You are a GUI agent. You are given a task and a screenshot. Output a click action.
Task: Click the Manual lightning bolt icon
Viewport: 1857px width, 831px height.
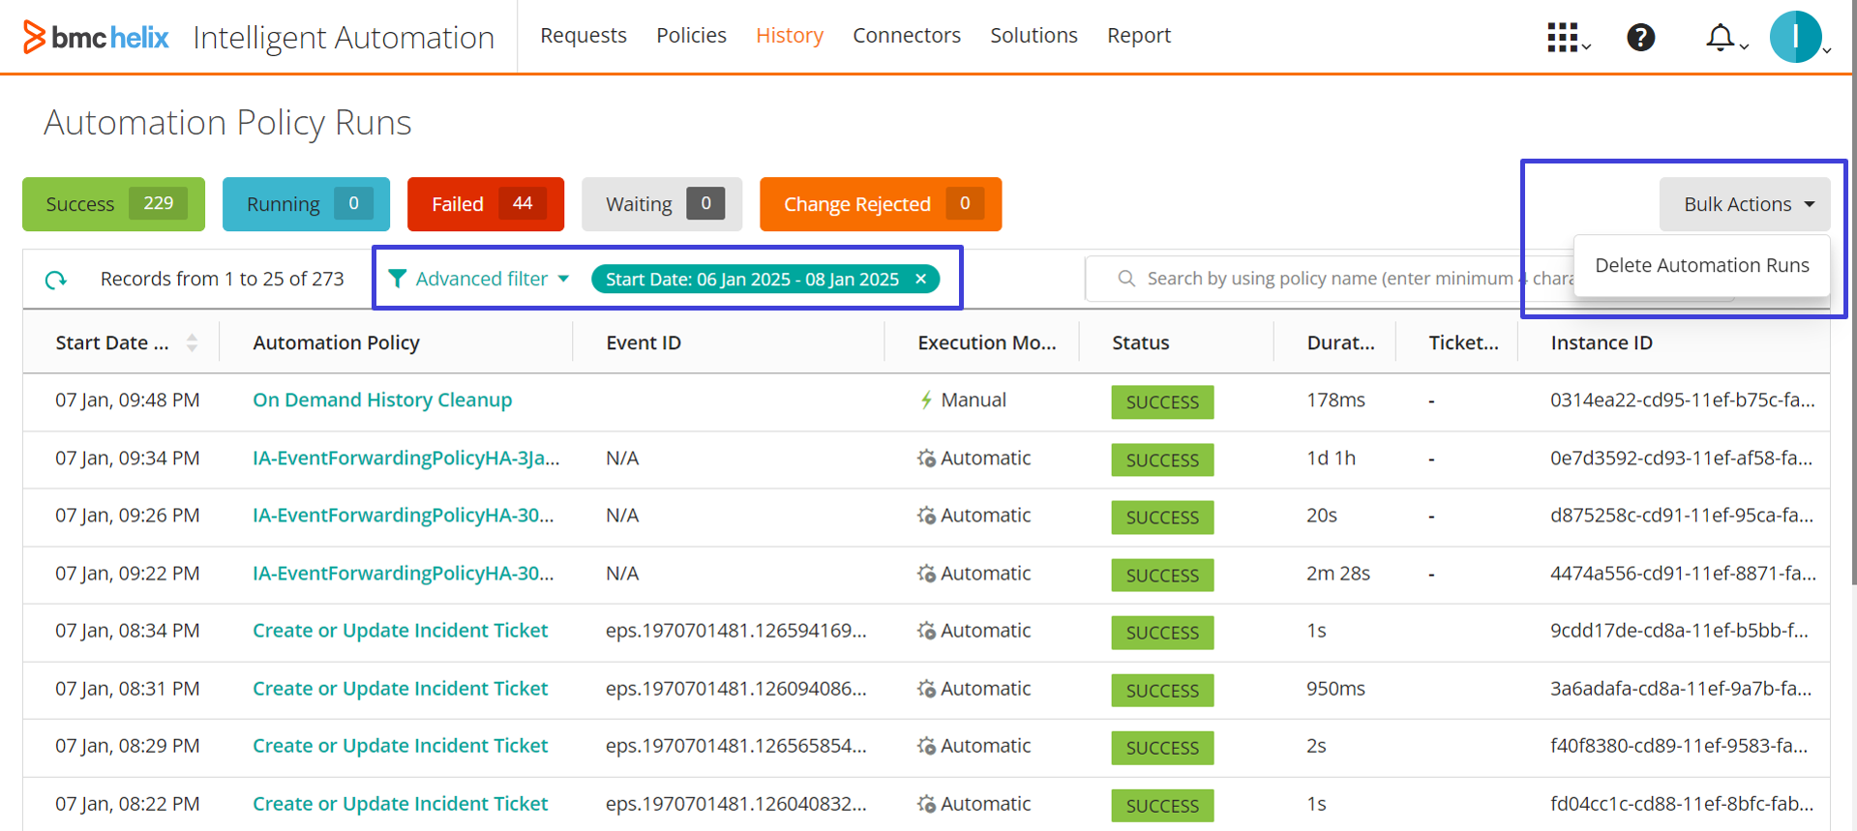point(926,401)
